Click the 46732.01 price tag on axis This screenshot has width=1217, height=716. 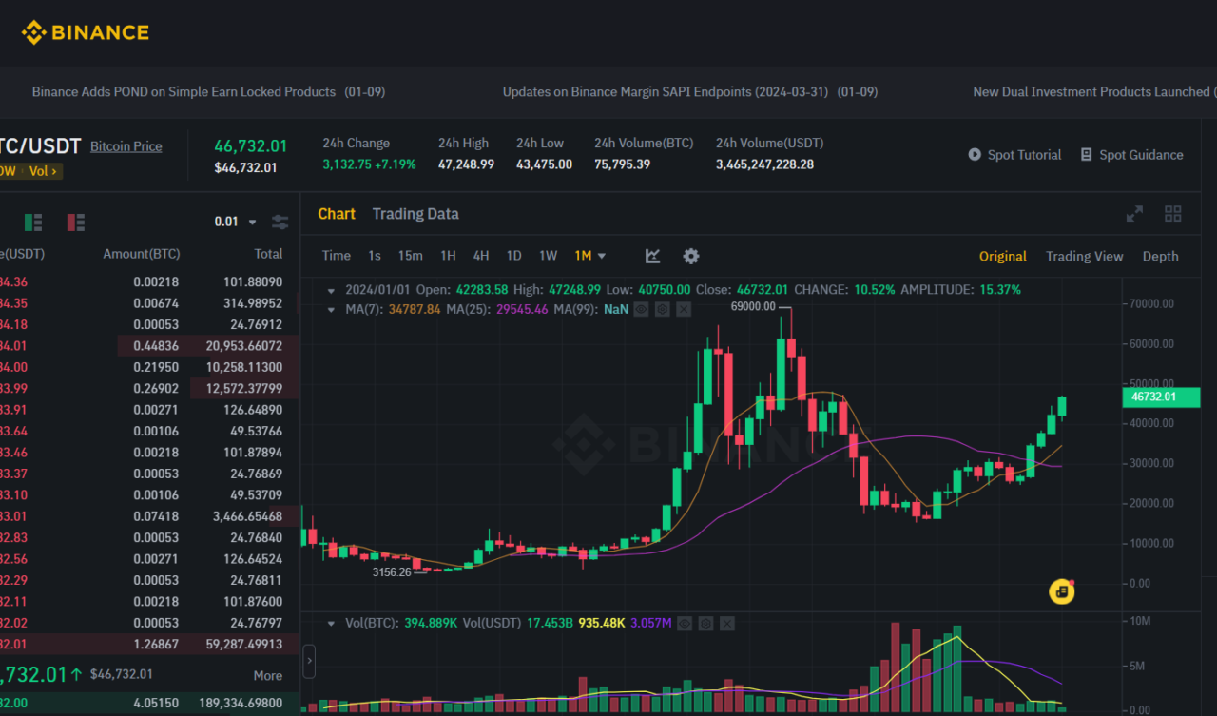pos(1160,397)
